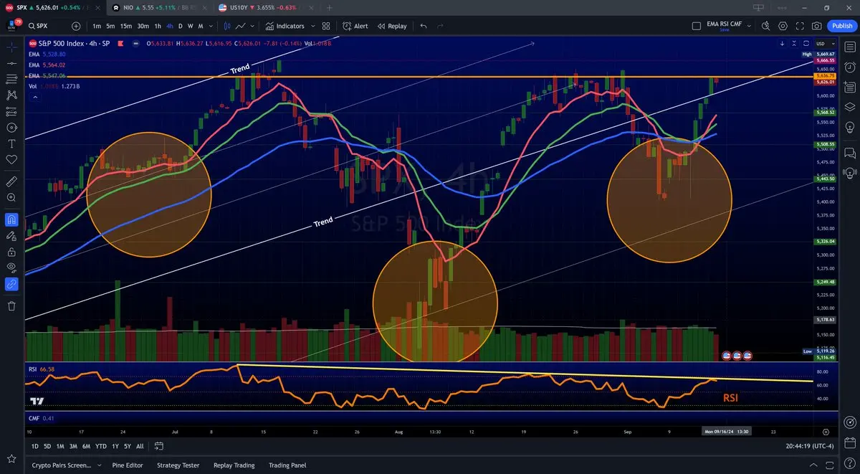Open the watchlist panel icon
Viewport: 860px width, 474px height.
click(850, 47)
